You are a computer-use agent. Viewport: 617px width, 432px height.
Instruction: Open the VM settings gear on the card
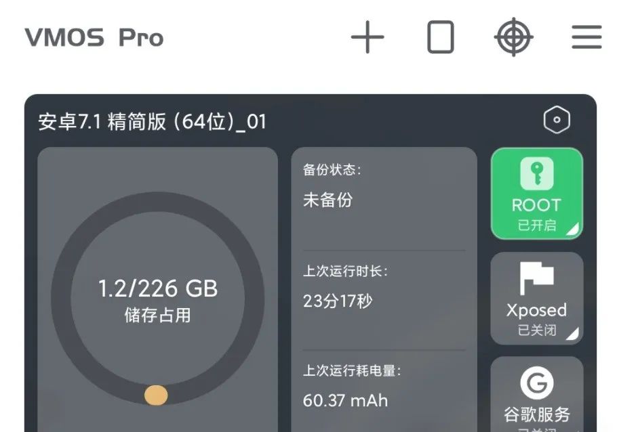point(556,120)
